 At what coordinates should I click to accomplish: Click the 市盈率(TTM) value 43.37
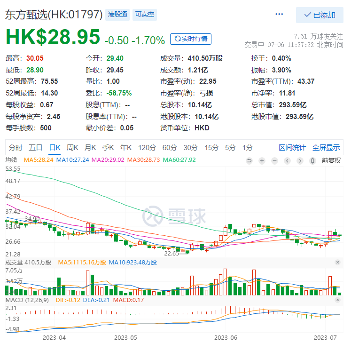point(306,81)
